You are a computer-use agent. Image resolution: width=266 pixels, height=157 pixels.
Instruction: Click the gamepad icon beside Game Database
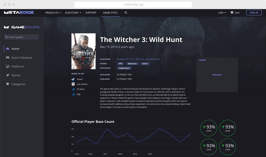click(x=8, y=57)
